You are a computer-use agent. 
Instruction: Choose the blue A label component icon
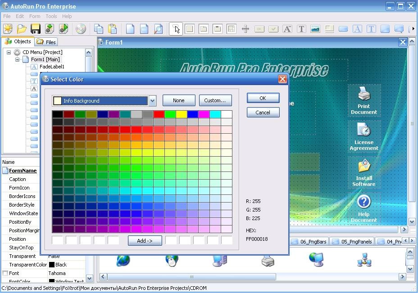pyautogui.click(x=357, y=29)
